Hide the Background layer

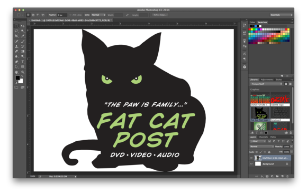(x=251, y=164)
